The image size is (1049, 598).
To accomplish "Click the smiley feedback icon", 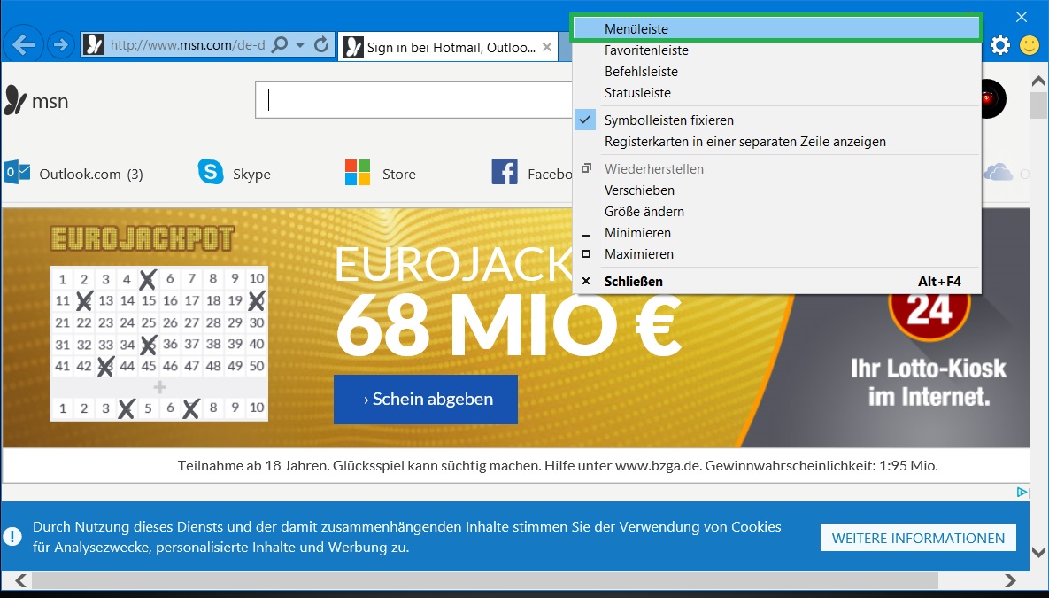I will [1029, 45].
